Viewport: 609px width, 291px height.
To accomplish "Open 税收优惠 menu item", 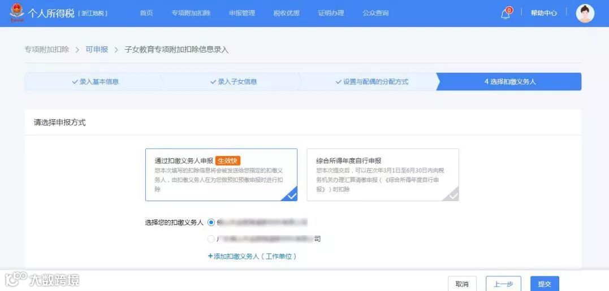I will pos(286,13).
